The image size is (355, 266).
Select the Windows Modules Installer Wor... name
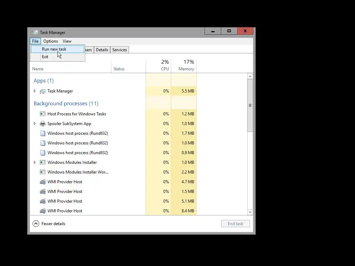point(78,172)
